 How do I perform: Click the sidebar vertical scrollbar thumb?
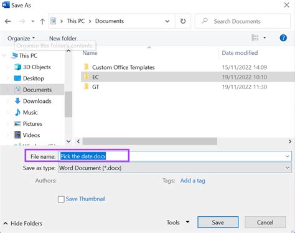click(68, 104)
